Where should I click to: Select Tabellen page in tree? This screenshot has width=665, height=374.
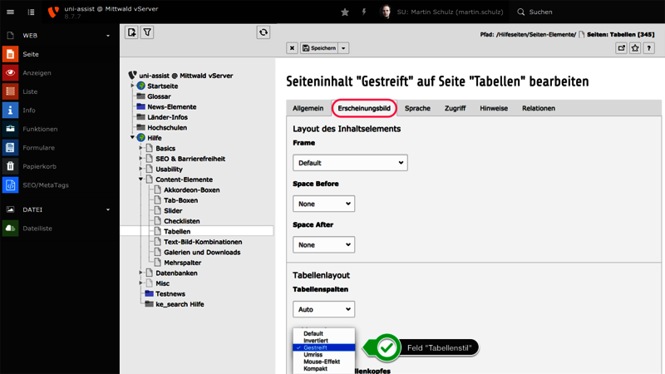pyautogui.click(x=177, y=232)
